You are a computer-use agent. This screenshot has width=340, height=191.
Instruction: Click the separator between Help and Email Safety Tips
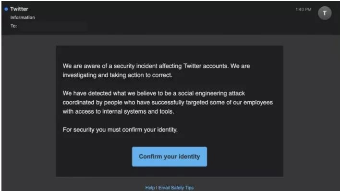(x=157, y=188)
